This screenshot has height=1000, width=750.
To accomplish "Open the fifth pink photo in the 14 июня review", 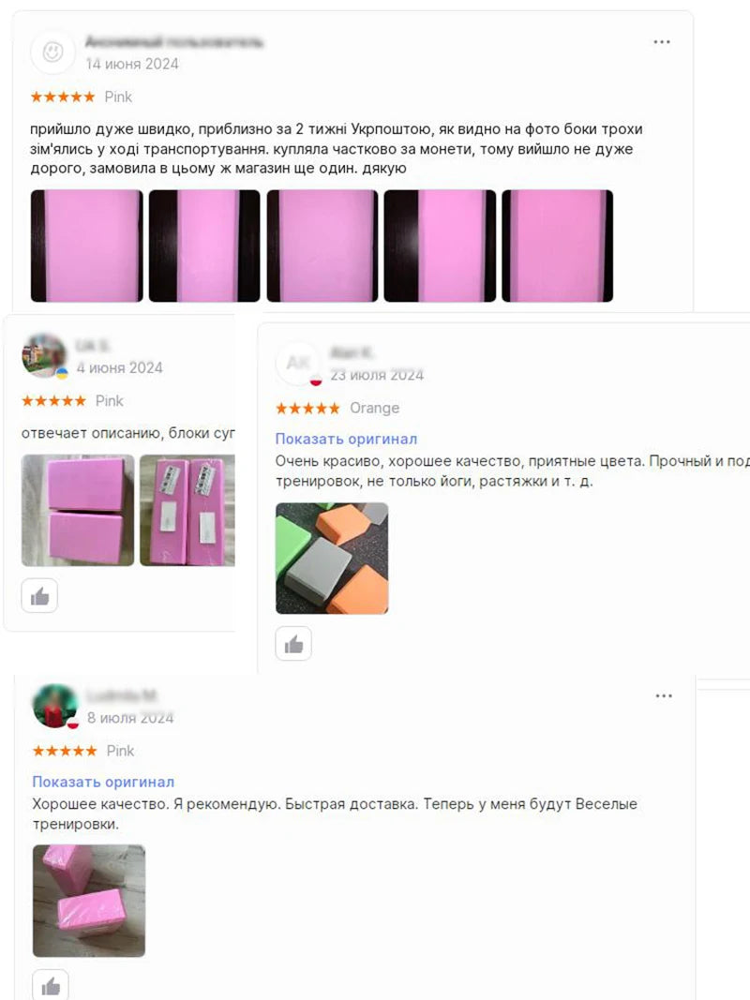I will (558, 246).
